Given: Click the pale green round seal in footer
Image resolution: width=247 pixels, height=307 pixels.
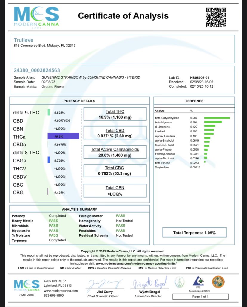Looking at the screenshot, I should click(179, 282).
